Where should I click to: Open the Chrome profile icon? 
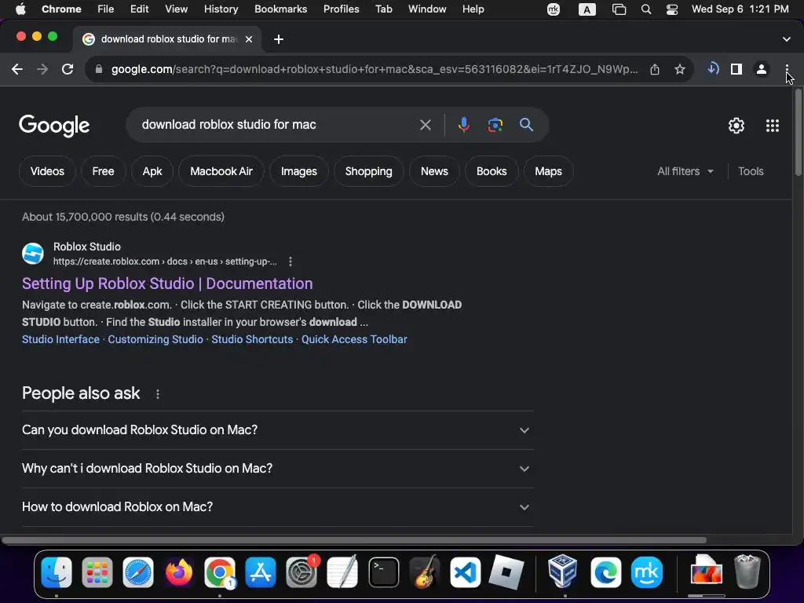762,69
